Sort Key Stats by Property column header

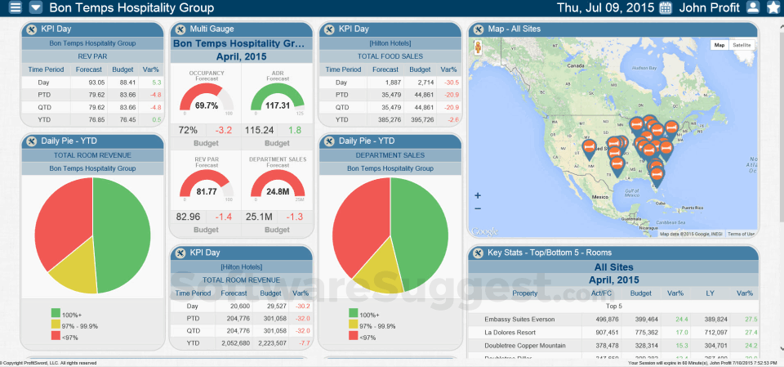tap(525, 293)
